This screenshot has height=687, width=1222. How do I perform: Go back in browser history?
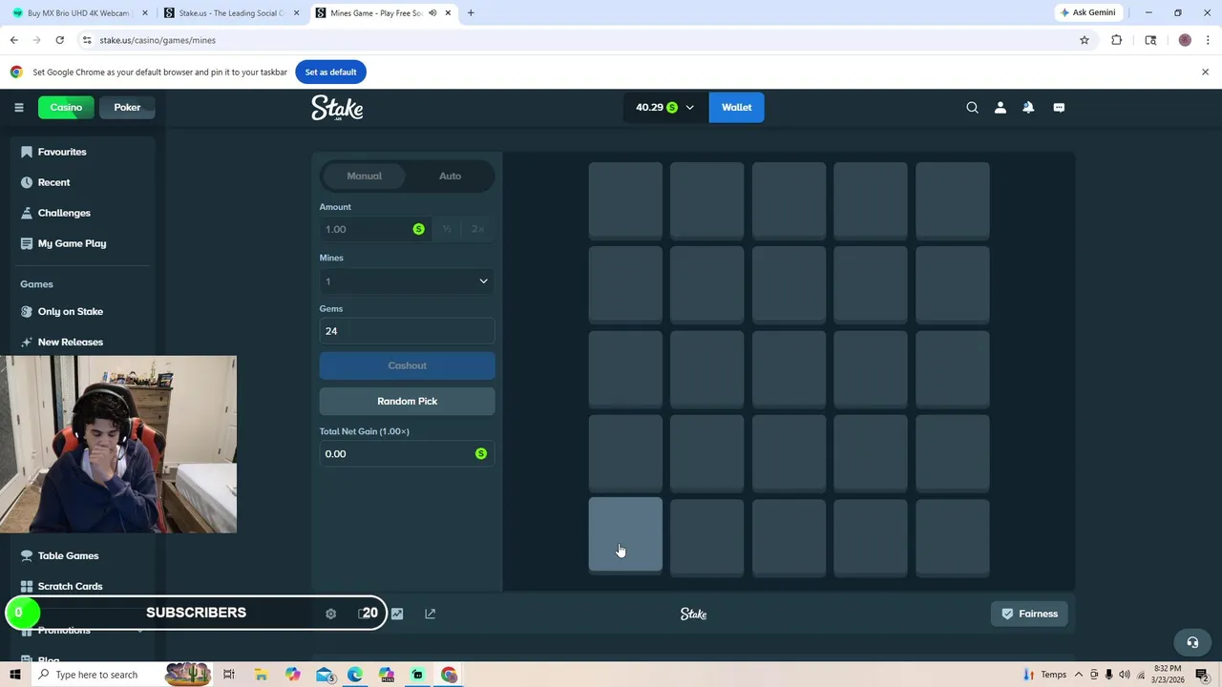click(13, 40)
